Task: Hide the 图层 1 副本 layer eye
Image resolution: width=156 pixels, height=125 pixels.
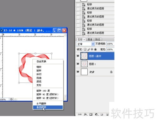Action: tap(78, 56)
